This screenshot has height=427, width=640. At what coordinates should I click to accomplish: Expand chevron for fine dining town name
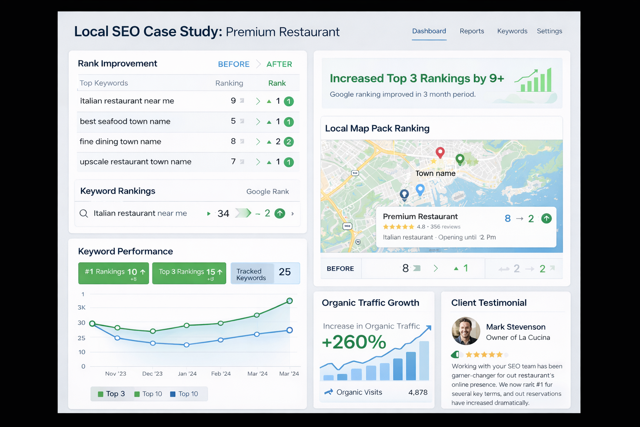258,142
